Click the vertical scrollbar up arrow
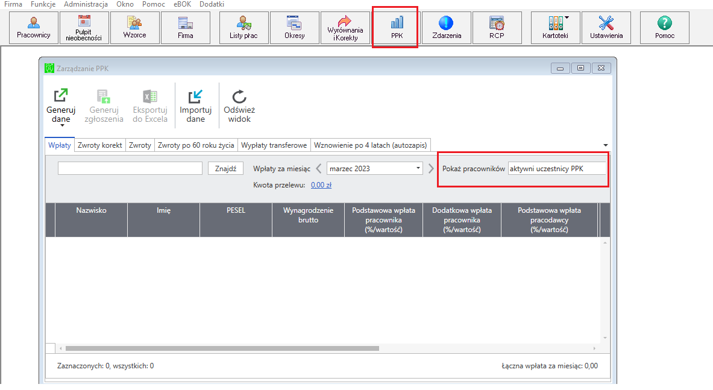Screen dimensions: 713x390 (605, 243)
